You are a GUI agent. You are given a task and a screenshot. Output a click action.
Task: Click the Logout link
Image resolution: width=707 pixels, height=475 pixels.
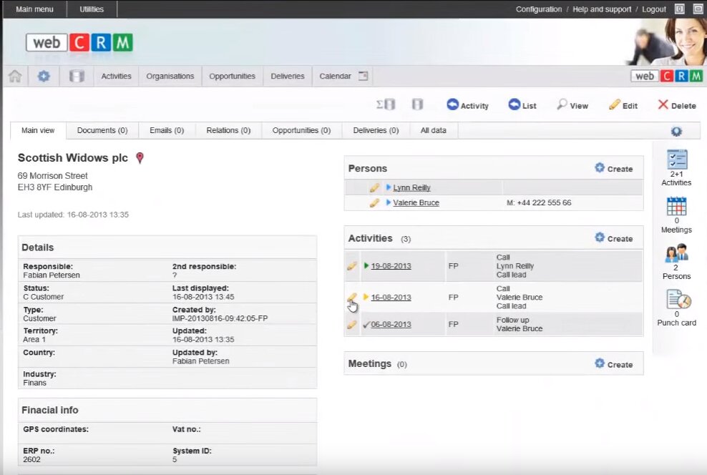tap(653, 9)
